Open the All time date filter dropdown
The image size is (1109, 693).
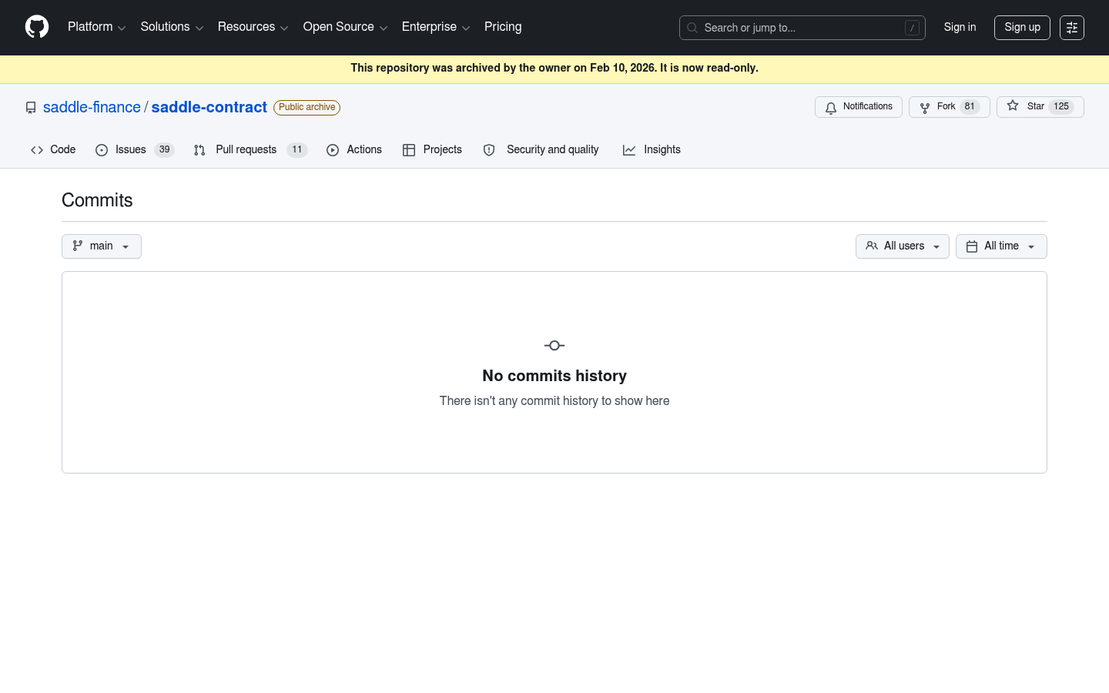coord(1001,246)
